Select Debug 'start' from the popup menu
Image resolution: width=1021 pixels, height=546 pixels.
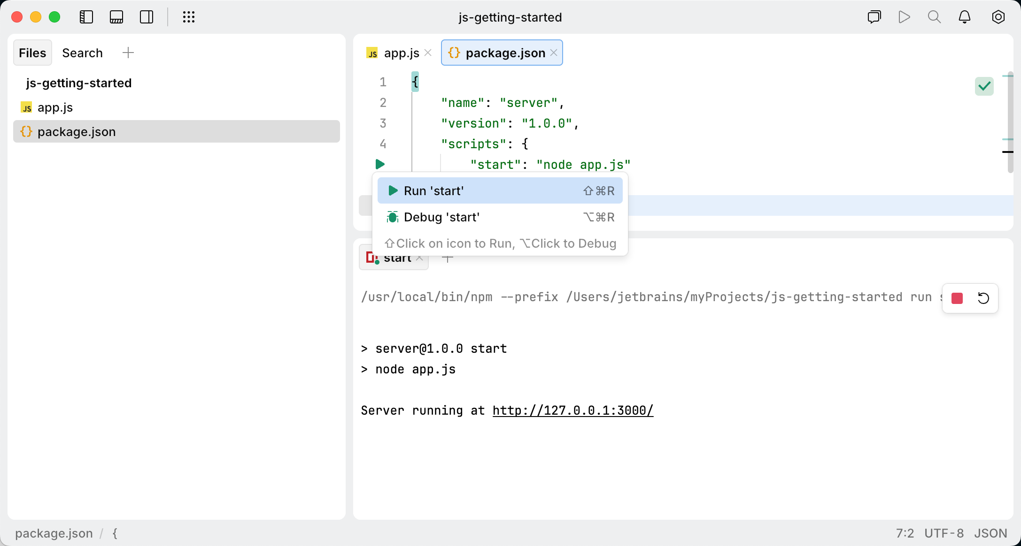499,217
